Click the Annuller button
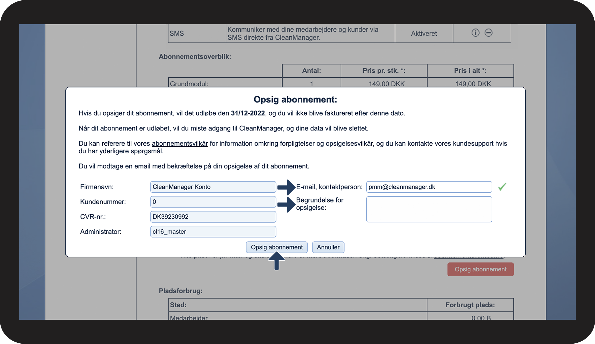Viewport: 595px width, 344px height. pos(328,247)
